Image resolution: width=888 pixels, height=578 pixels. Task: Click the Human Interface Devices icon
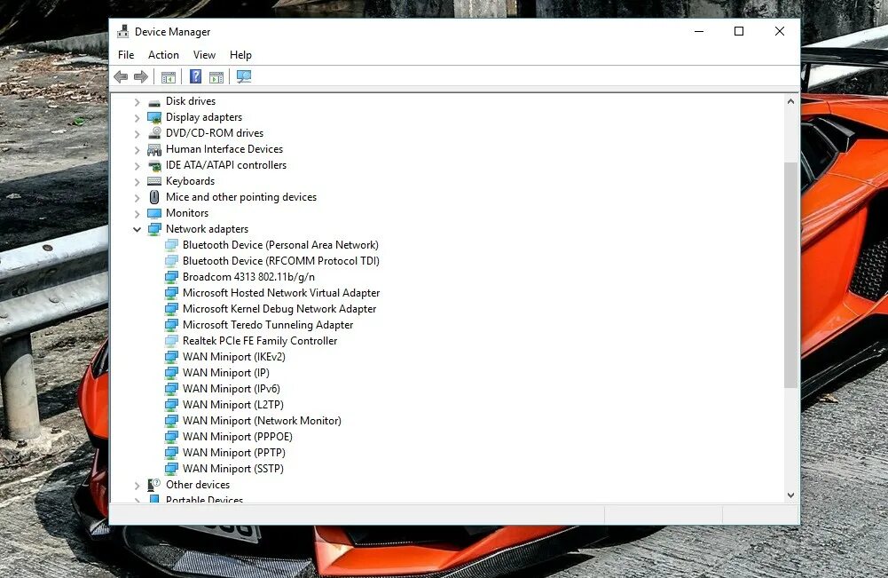[154, 149]
